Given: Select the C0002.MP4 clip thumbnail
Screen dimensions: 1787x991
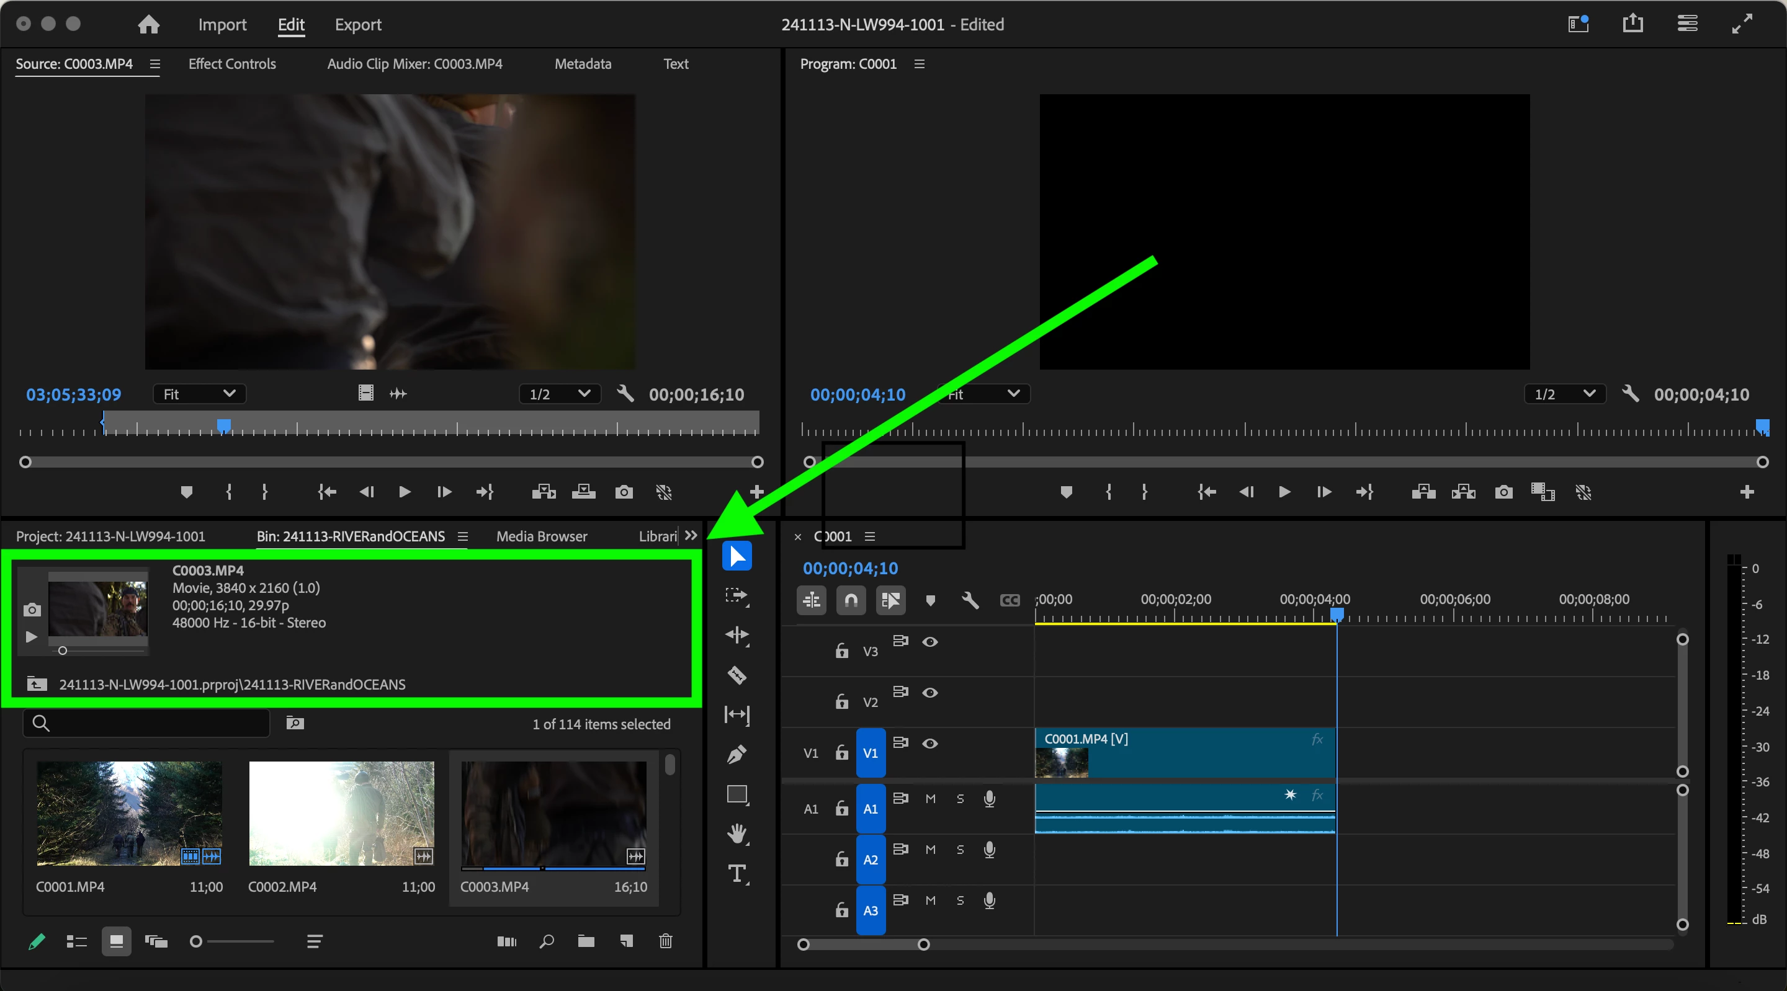Looking at the screenshot, I should 341,813.
